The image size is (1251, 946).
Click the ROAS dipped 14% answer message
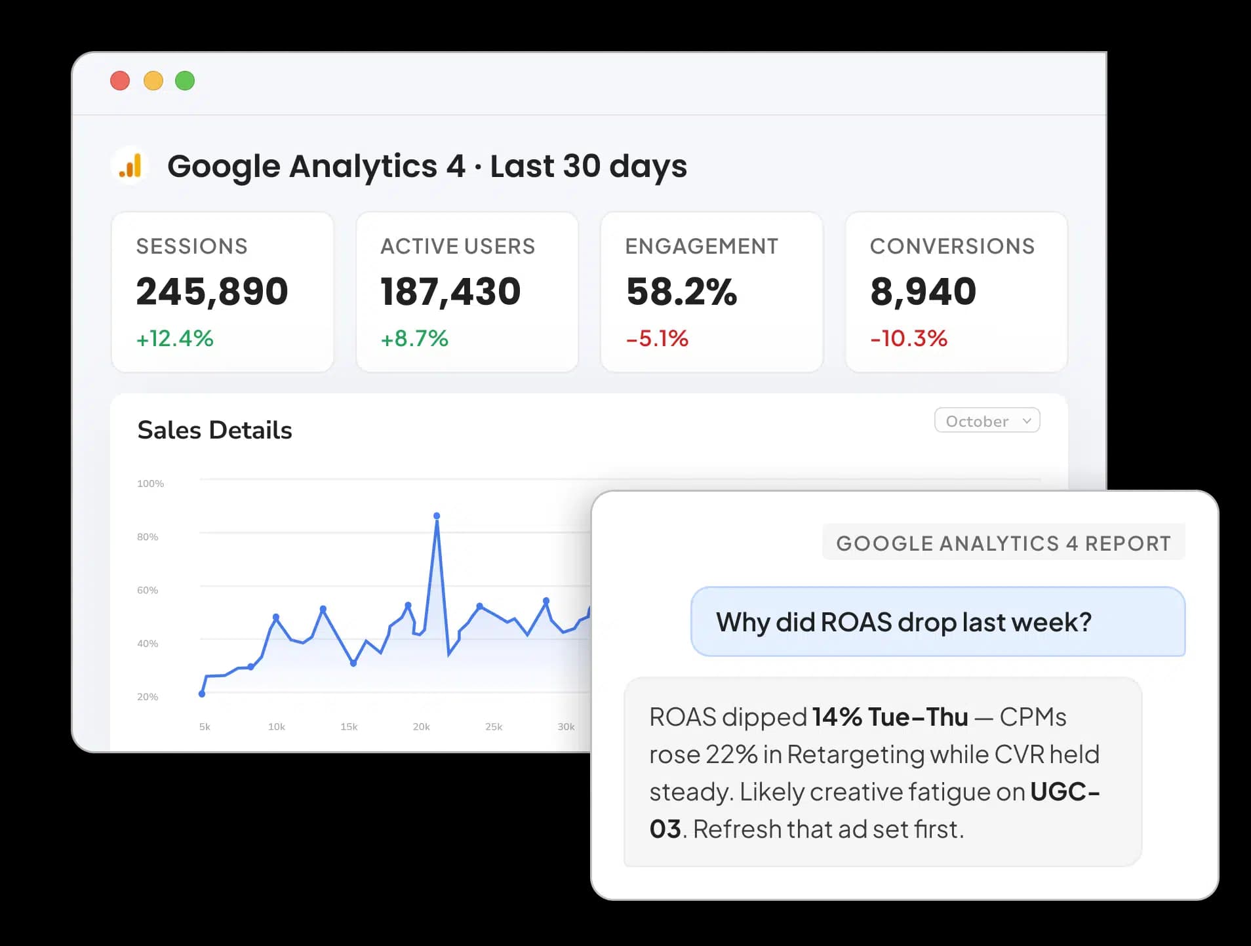point(883,772)
